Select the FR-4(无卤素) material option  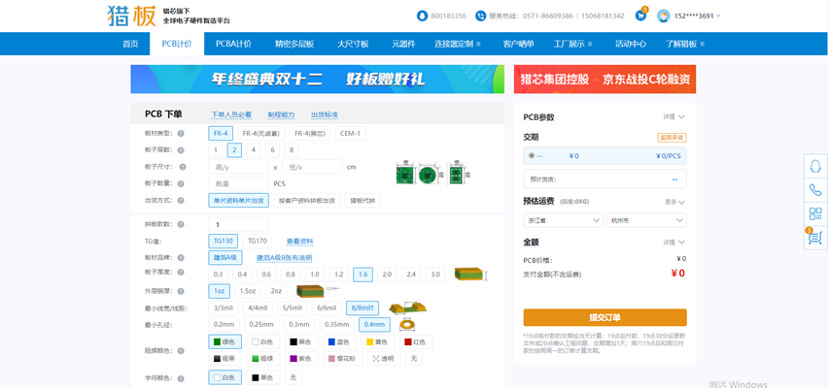click(x=260, y=133)
